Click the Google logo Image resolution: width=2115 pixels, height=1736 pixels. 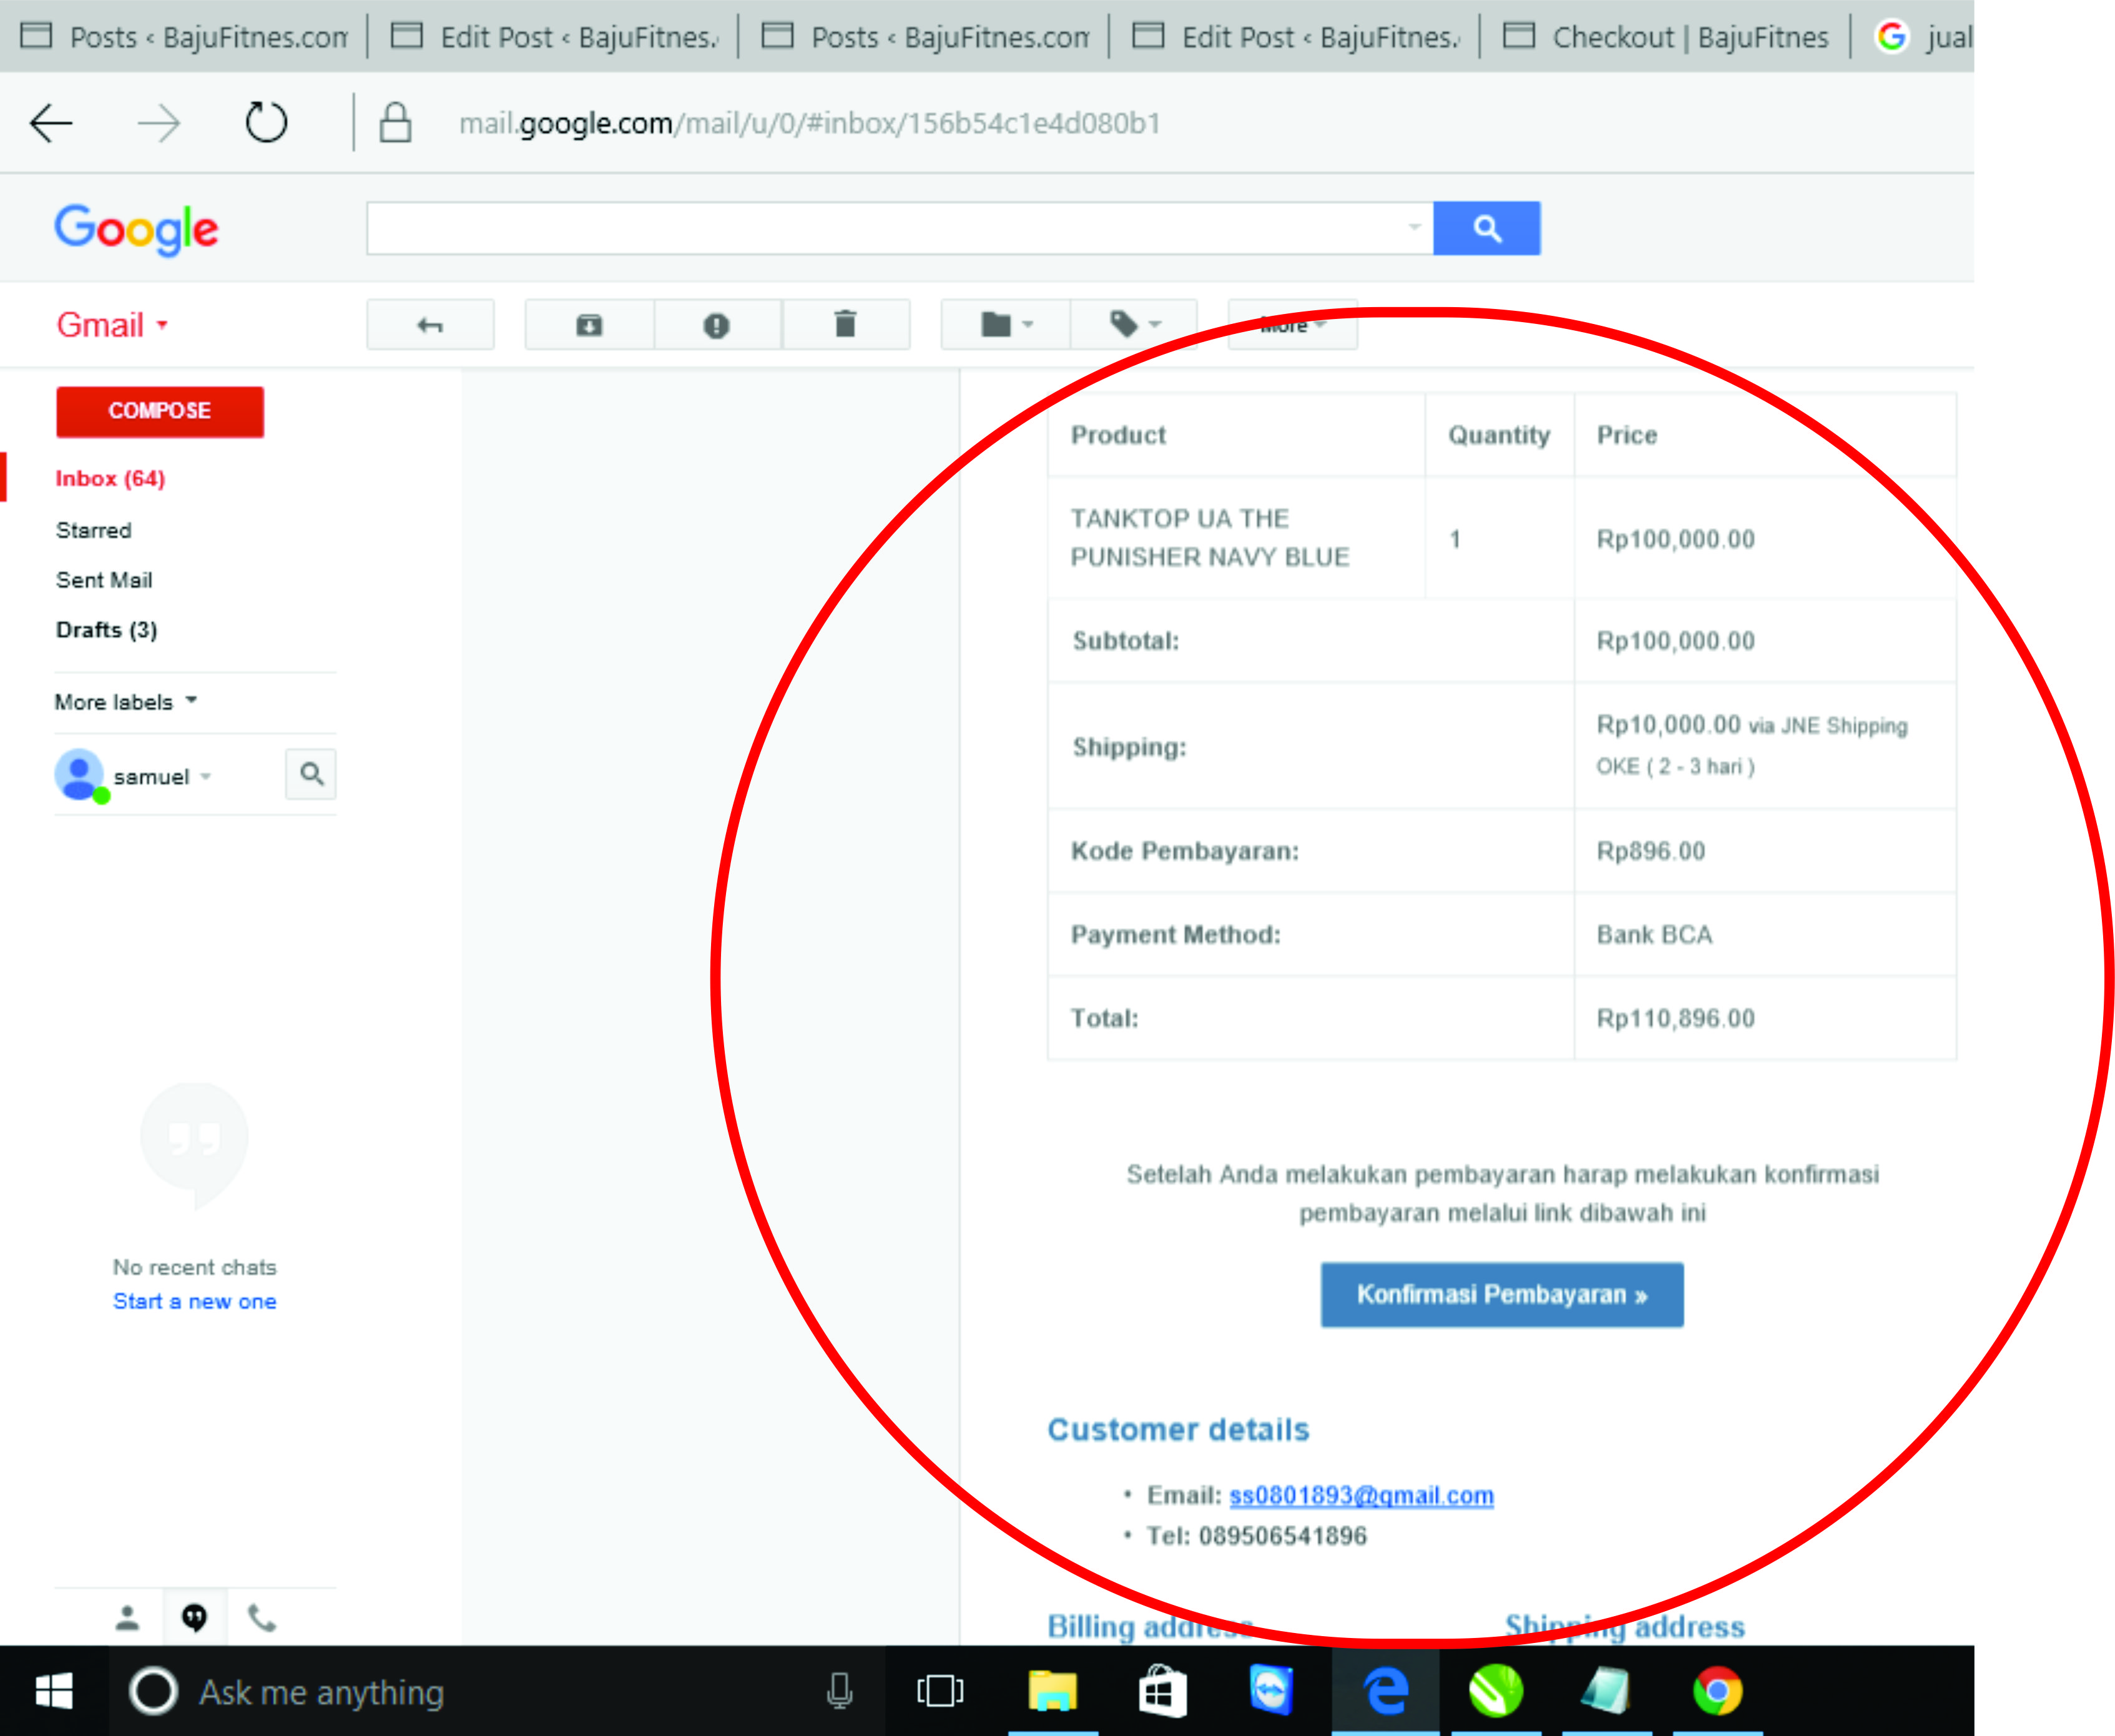tap(136, 230)
